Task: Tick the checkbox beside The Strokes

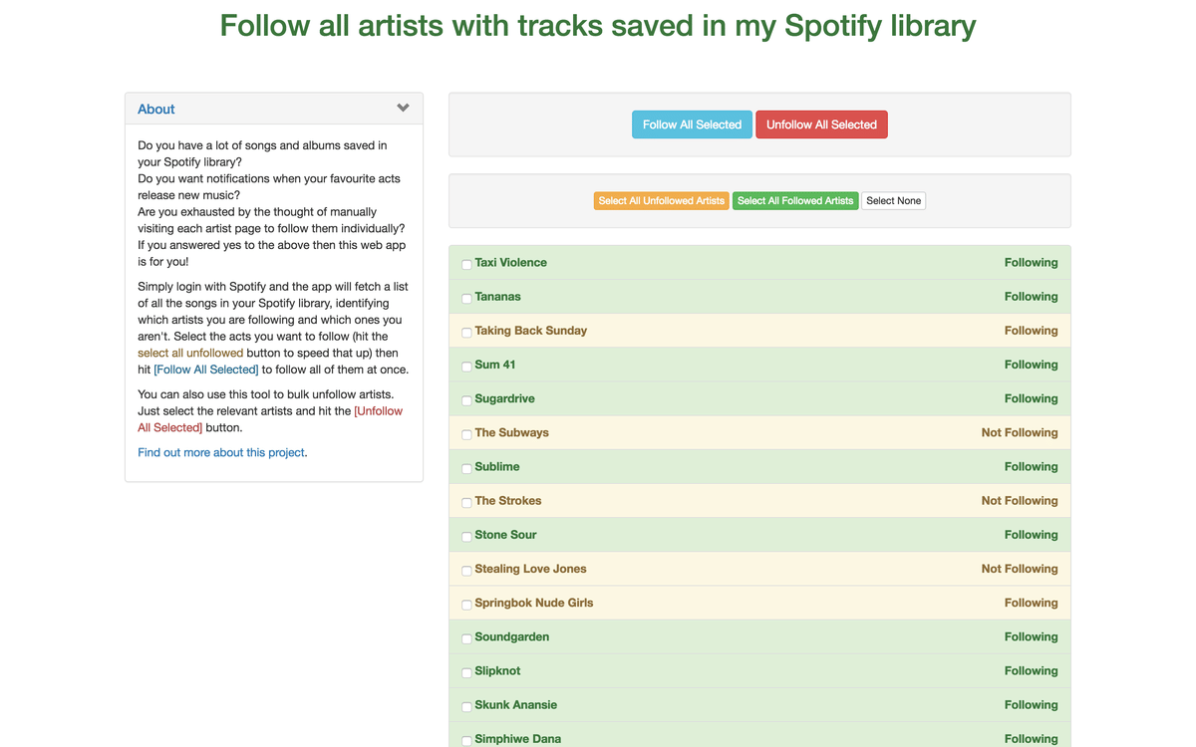Action: coord(466,502)
